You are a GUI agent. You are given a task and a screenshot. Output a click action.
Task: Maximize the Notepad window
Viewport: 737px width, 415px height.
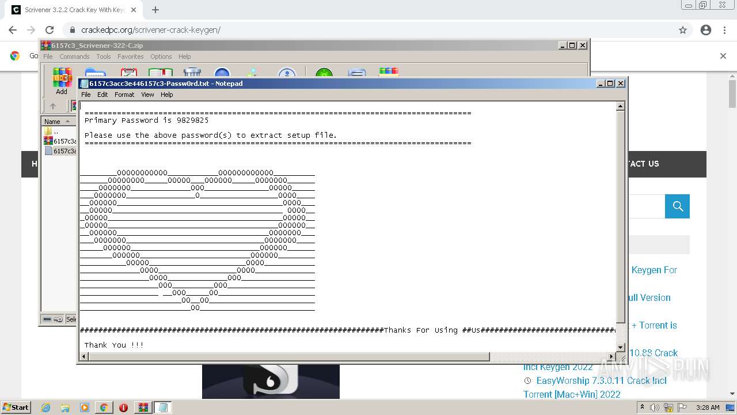pos(610,84)
